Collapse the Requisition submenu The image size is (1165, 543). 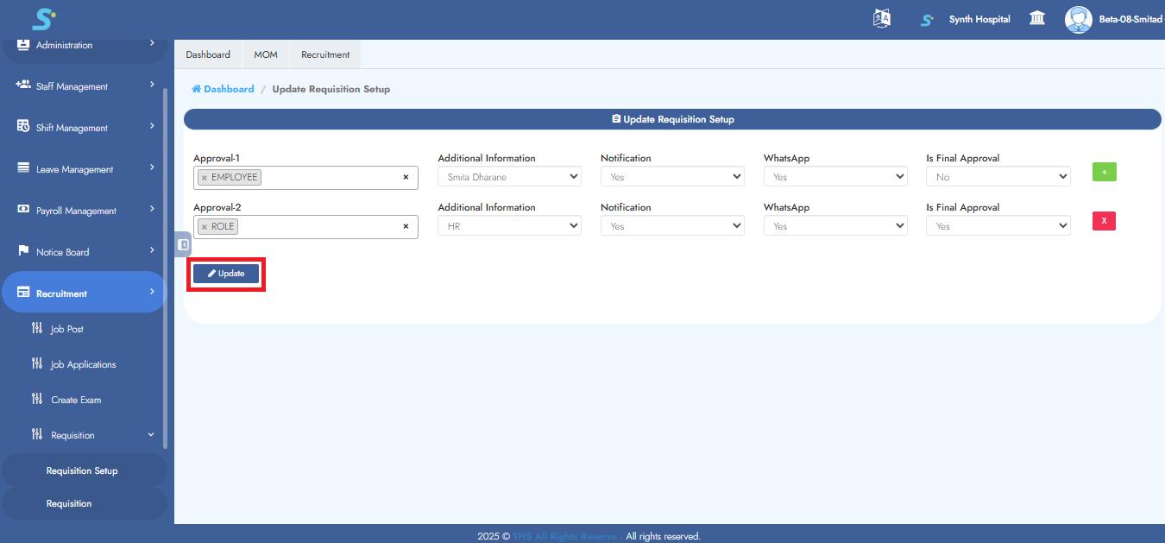[x=150, y=434]
